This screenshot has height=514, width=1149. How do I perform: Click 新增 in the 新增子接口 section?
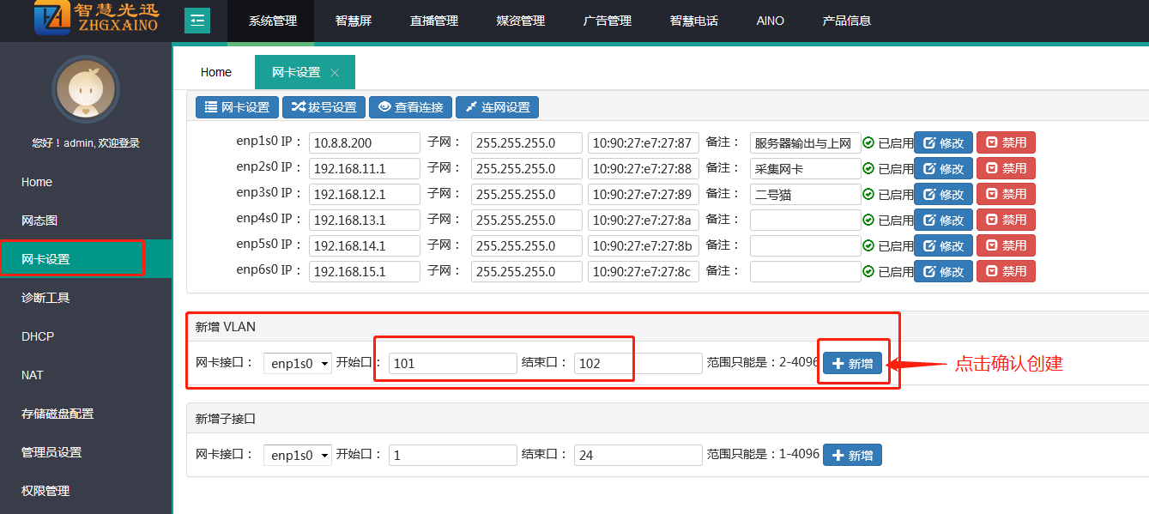(852, 455)
